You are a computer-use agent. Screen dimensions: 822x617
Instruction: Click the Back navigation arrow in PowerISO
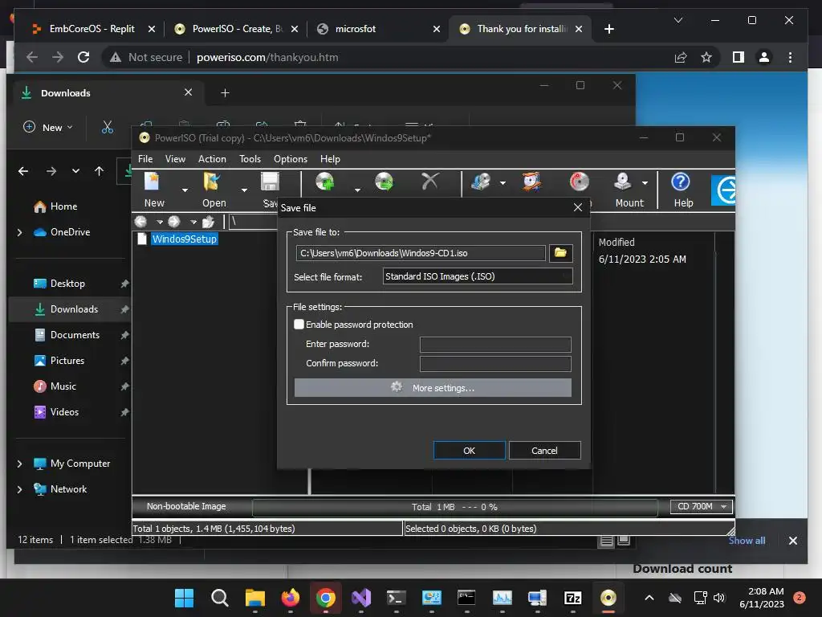coord(140,222)
